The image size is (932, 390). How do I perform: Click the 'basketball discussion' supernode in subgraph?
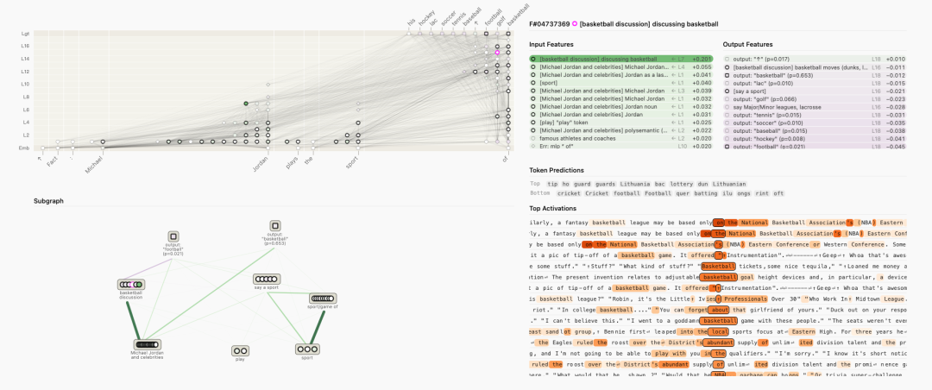[x=131, y=285]
